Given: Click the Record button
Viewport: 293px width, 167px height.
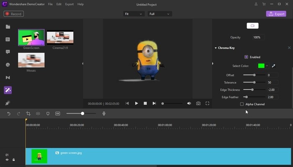Looking at the screenshot, I should pyautogui.click(x=14, y=14).
